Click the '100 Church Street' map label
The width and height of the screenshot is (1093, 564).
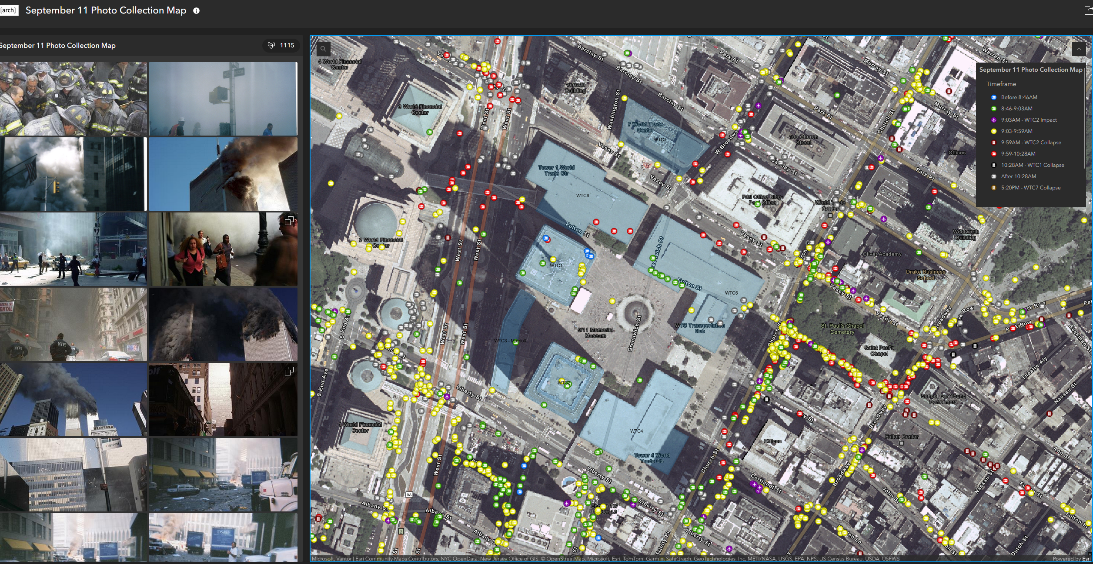(803, 139)
